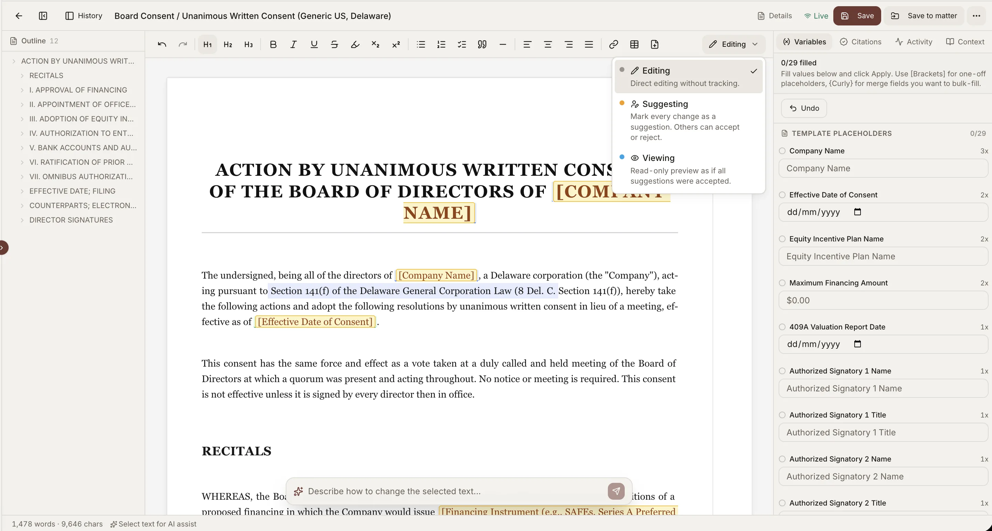Align text left
992x531 pixels.
(527, 44)
